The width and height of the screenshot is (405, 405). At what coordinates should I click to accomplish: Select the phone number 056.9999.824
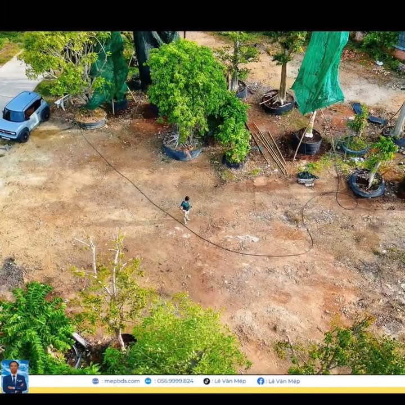(174, 381)
